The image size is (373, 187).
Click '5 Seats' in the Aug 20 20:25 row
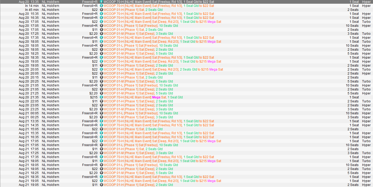(353, 81)
